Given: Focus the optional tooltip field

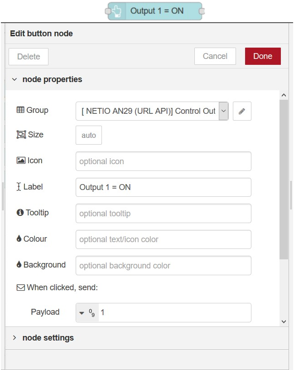Looking at the screenshot, I should tap(164, 214).
